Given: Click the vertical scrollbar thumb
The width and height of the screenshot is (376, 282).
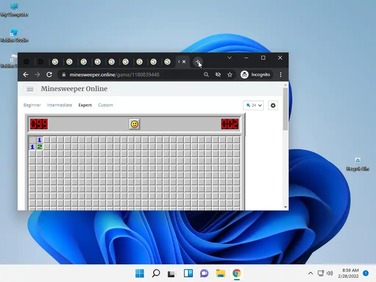Looking at the screenshot, I should [285, 109].
